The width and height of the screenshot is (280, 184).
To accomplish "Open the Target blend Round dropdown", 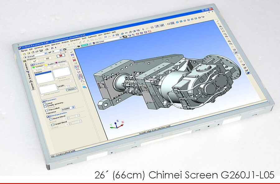I will pyautogui.click(x=67, y=124).
